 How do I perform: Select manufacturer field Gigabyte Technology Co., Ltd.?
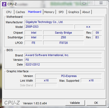pyautogui.click(x=63, y=22)
